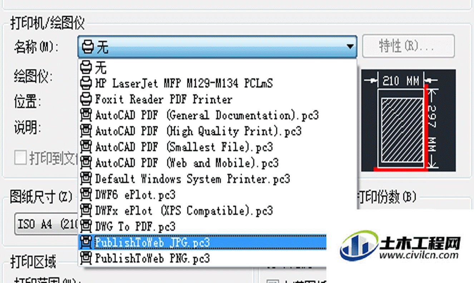The width and height of the screenshot is (474, 283).
Task: Click the 图纸尺寸(Z) label
Action: coord(41,197)
